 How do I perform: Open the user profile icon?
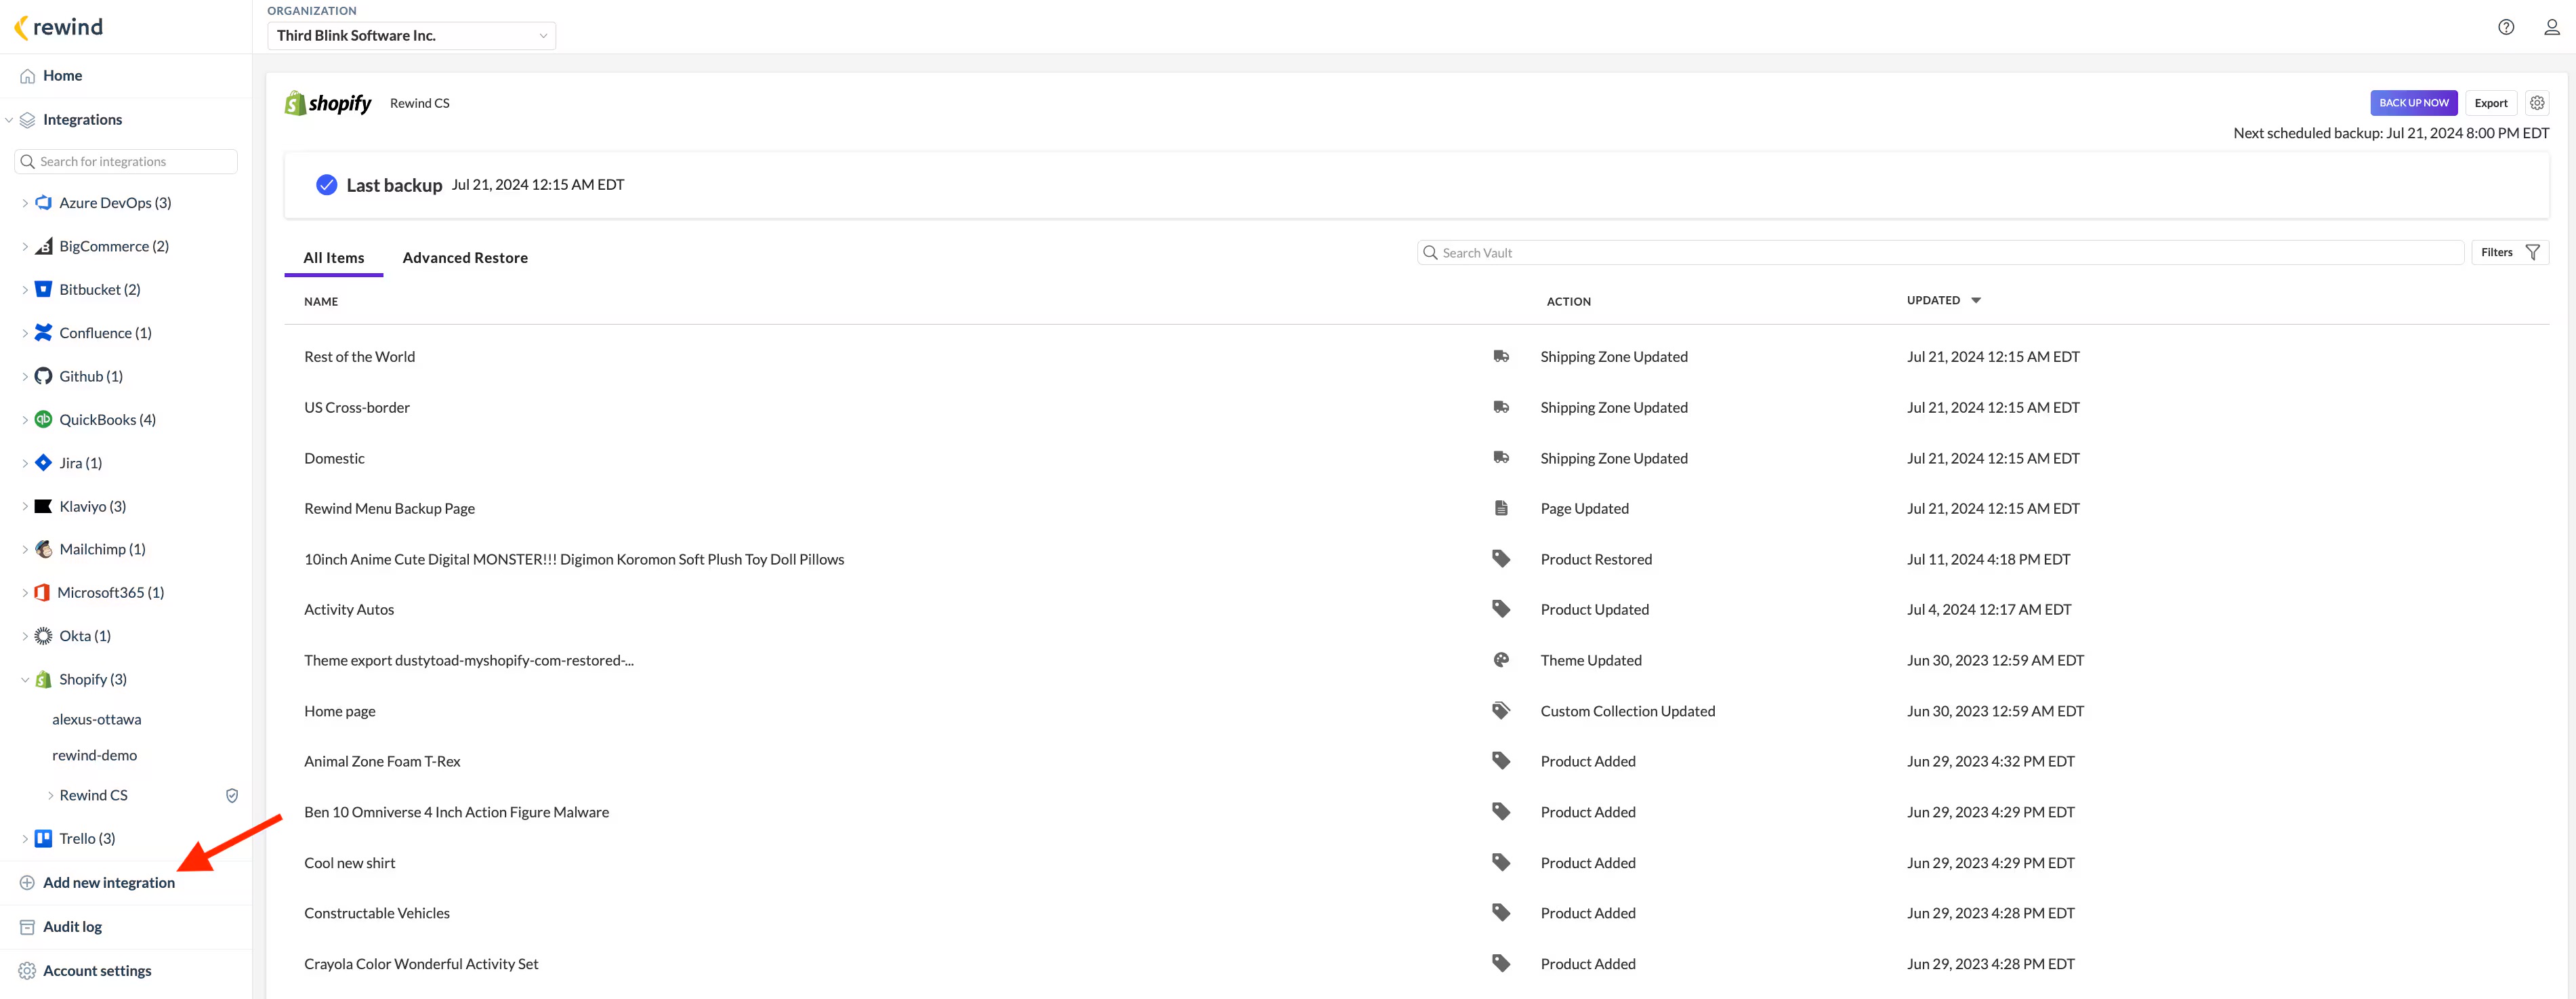click(x=2551, y=27)
